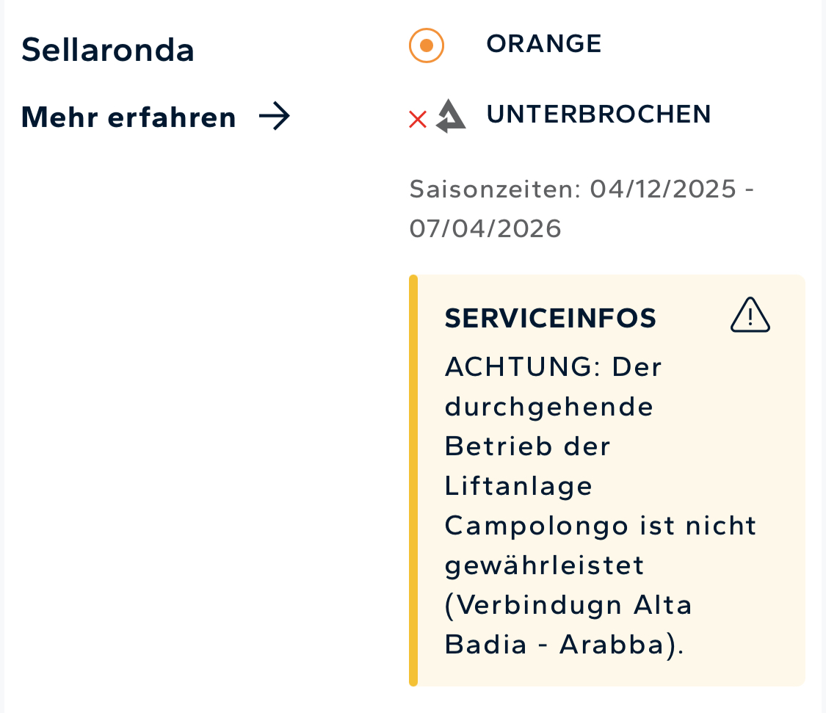This screenshot has height=713, width=826.
Task: Click the season start date 04/12/2025
Action: [662, 189]
